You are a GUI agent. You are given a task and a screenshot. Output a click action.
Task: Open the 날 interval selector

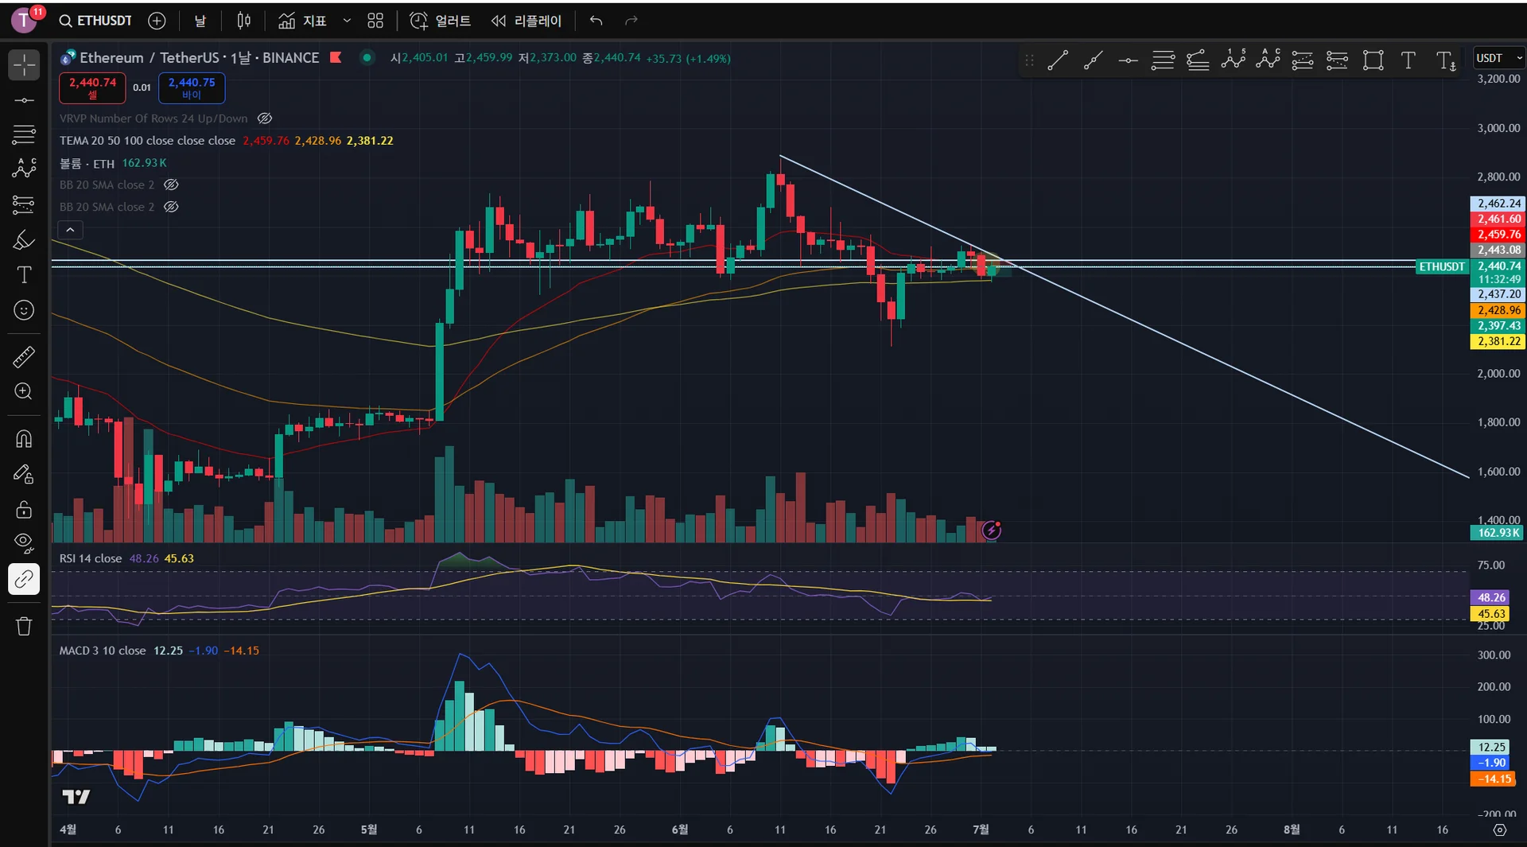(x=200, y=21)
